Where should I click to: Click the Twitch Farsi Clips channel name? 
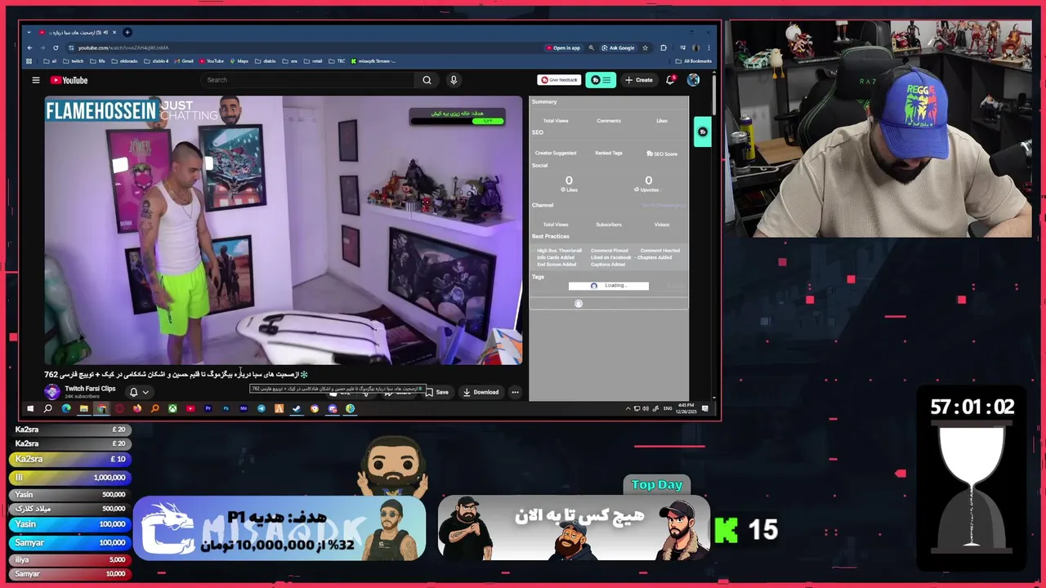tap(90, 388)
